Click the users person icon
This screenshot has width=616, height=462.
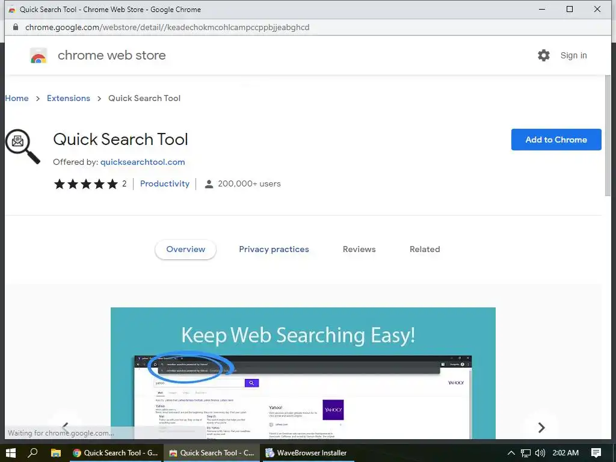point(209,184)
